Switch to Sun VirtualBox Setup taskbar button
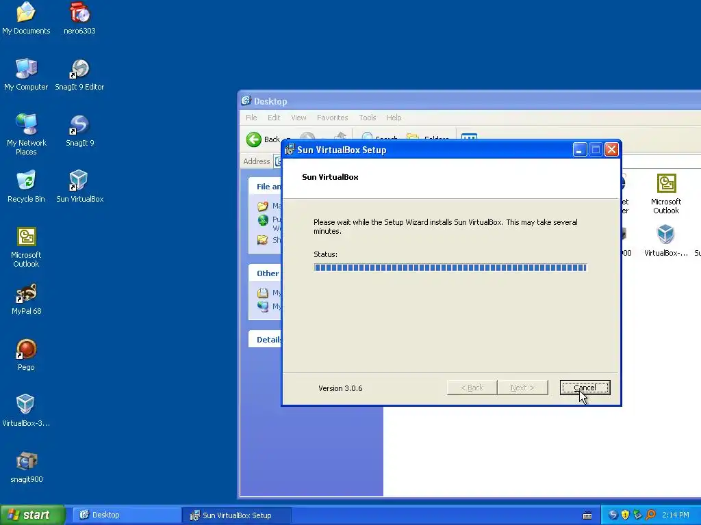Screen dimensions: 701x525 (237, 515)
